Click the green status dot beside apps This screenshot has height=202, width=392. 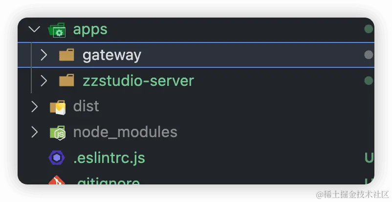(x=369, y=29)
